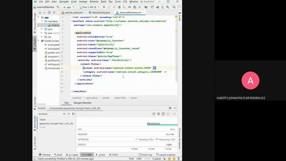Image resolution: width=286 pixels, height=161 pixels.
Task: Zoom in the profiler timeline
Action: point(159,114)
